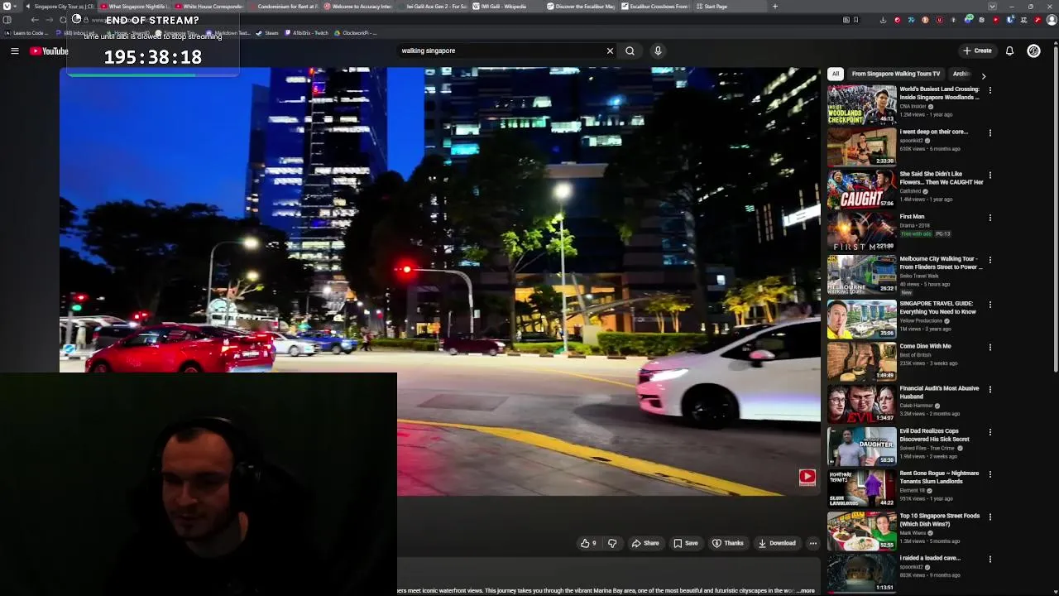Screen dimensions: 1059x596
Task: Open Top 10 Singapore Street Foods title
Action: (939, 519)
